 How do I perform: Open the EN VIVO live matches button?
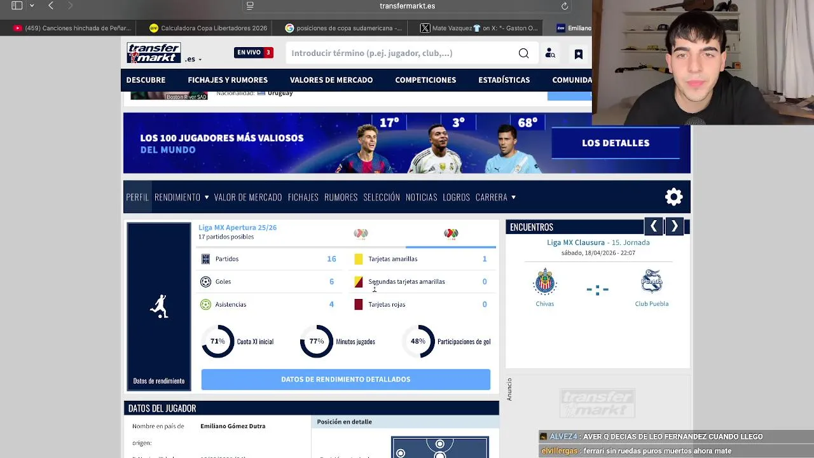pyautogui.click(x=254, y=52)
